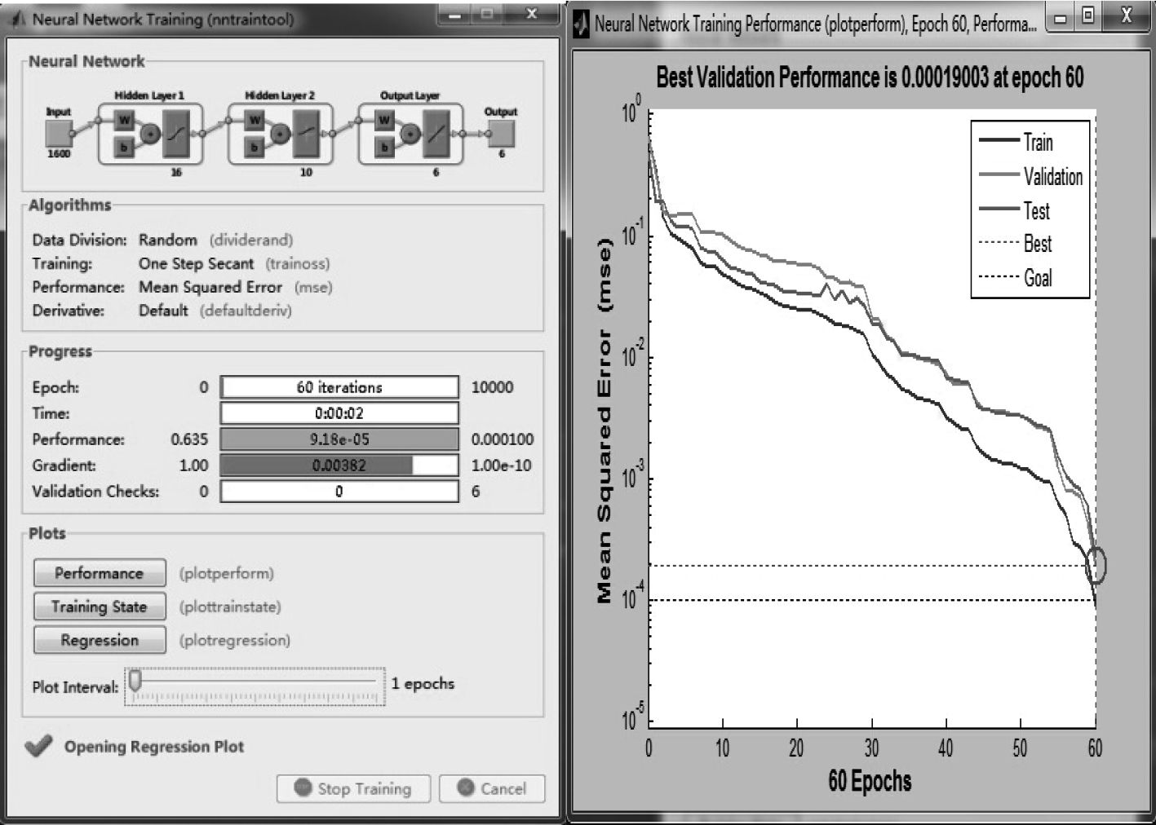Click the plot legend box
The height and width of the screenshot is (825, 1156).
1030,210
